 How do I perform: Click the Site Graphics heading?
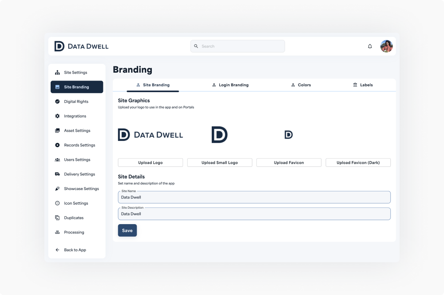point(134,100)
